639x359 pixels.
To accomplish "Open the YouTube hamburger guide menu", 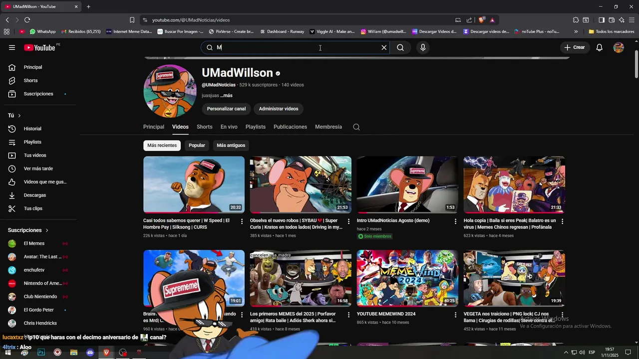I will point(12,47).
